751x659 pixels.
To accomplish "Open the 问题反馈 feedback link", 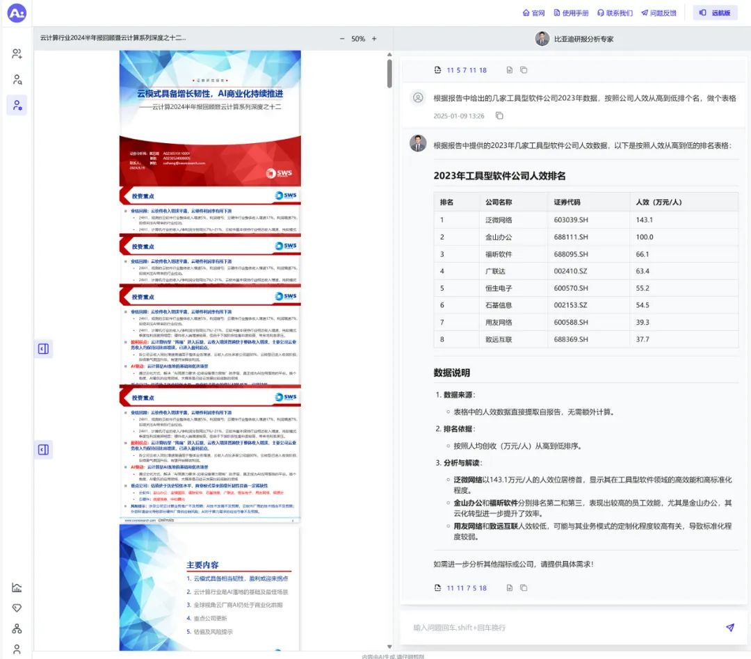I will pyautogui.click(x=659, y=13).
